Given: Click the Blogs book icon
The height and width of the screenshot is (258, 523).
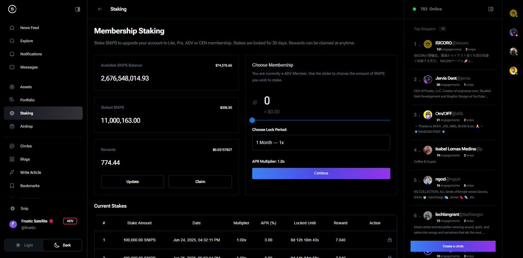Looking at the screenshot, I should click(x=12, y=159).
